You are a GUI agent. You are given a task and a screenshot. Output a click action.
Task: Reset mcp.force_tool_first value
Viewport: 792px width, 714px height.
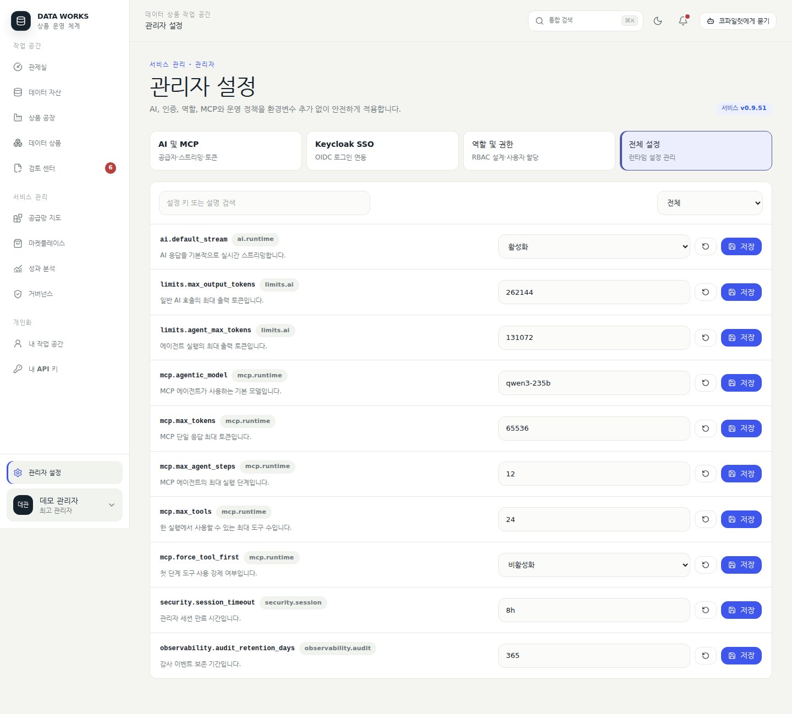pyautogui.click(x=706, y=565)
